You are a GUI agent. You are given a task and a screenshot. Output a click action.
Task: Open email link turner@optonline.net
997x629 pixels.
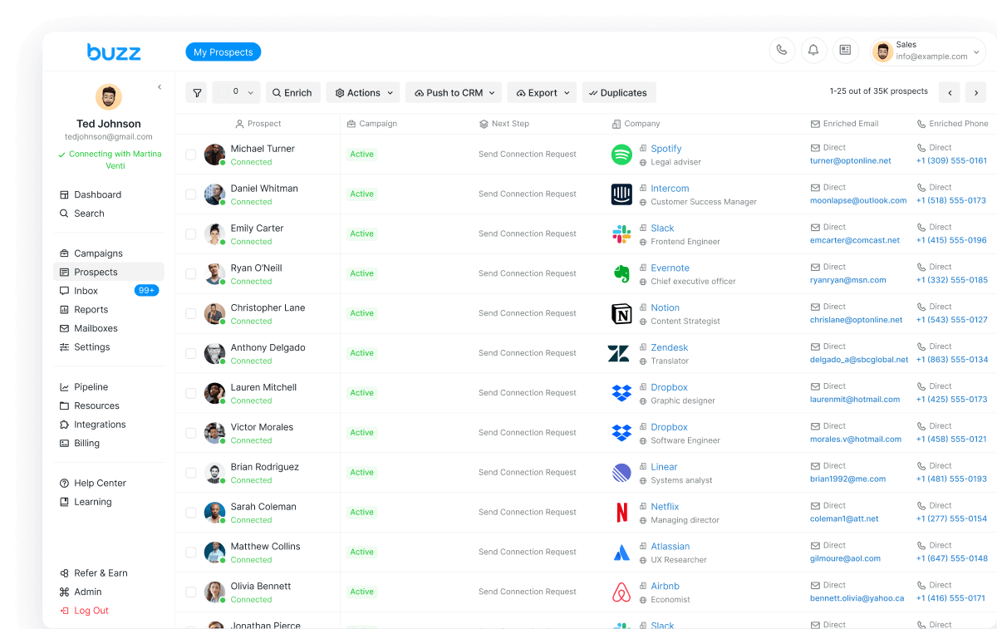click(850, 161)
